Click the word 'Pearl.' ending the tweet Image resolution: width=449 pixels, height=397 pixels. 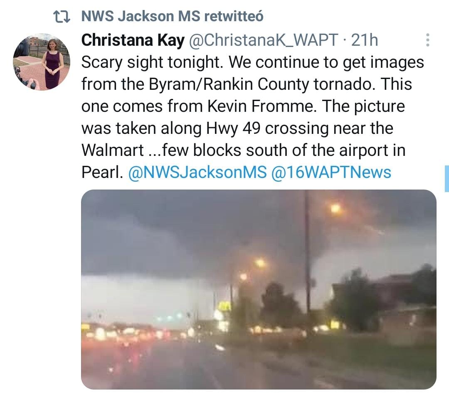pyautogui.click(x=102, y=172)
